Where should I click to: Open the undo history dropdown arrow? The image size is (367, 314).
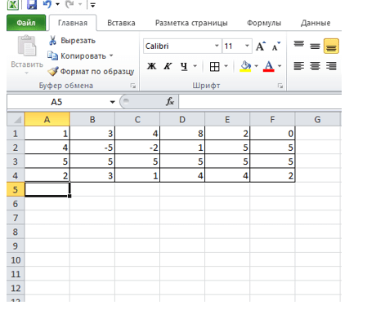coord(57,4)
